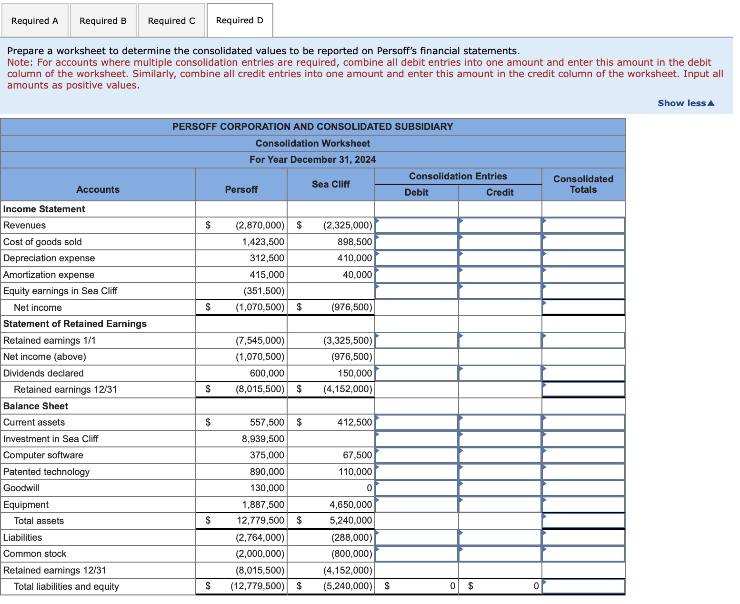Focus Equipment credit entry field
The image size is (740, 604).
click(x=500, y=505)
